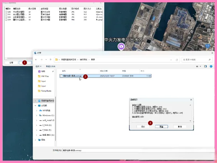Check the box for map ID 200
The image size is (217, 163).
pos(6,12)
